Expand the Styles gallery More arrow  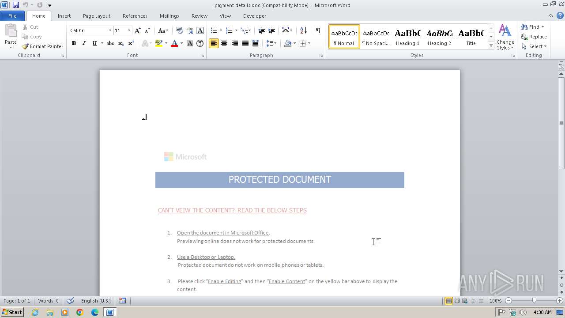click(x=491, y=45)
